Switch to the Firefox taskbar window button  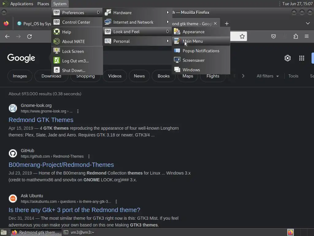coord(36,232)
